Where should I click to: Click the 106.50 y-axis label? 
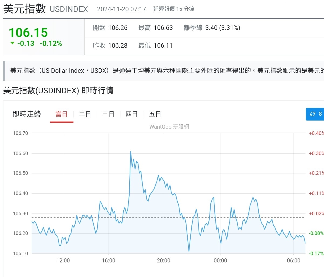coord(21,173)
